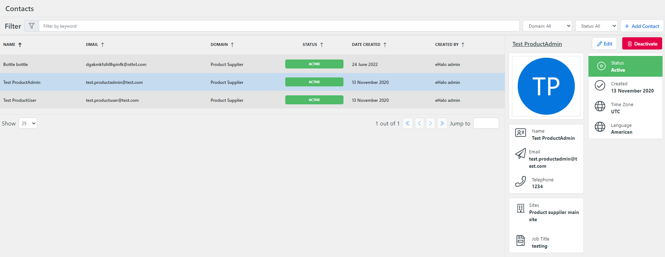Select the Bottle bottle row name

click(15, 65)
